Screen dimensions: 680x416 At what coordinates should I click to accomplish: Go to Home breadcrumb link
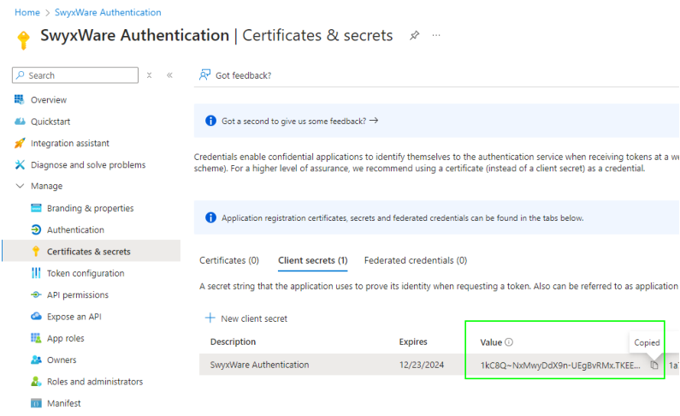pos(27,13)
